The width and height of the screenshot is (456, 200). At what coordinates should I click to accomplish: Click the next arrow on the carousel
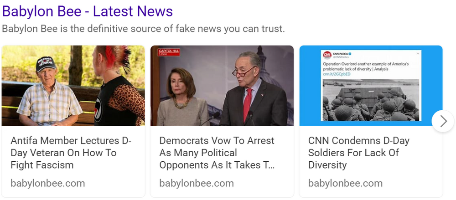[443, 121]
